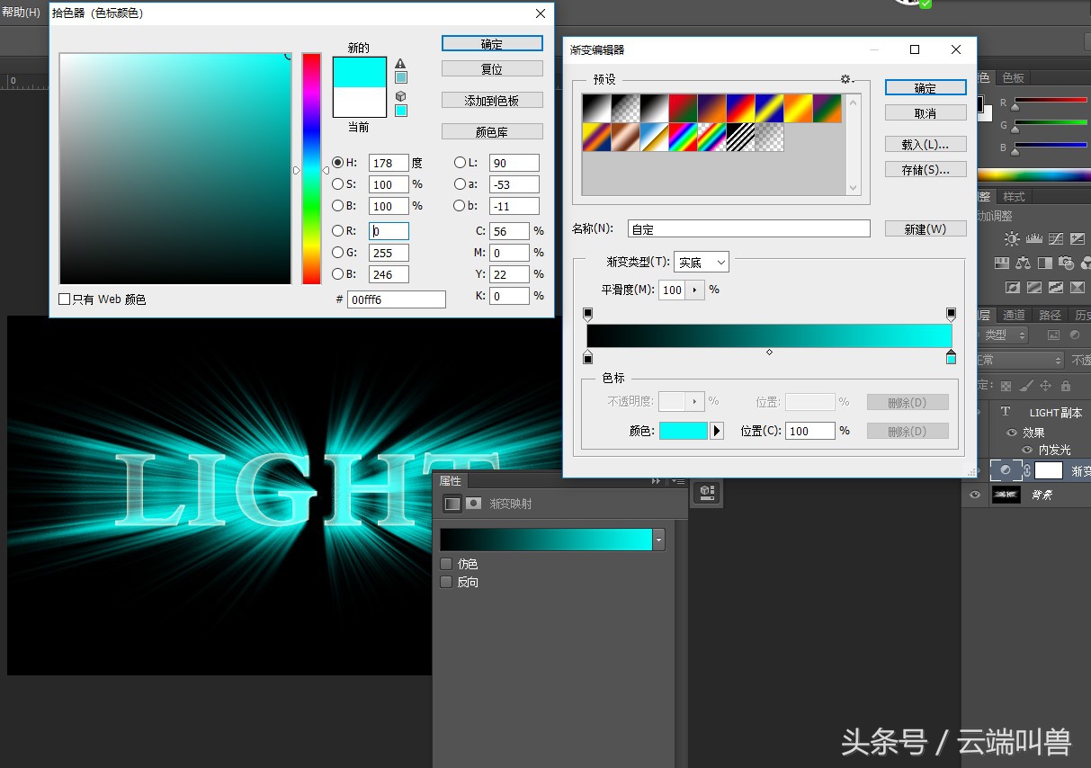
Task: Click the mask icon in the Properties header
Action: click(x=474, y=503)
